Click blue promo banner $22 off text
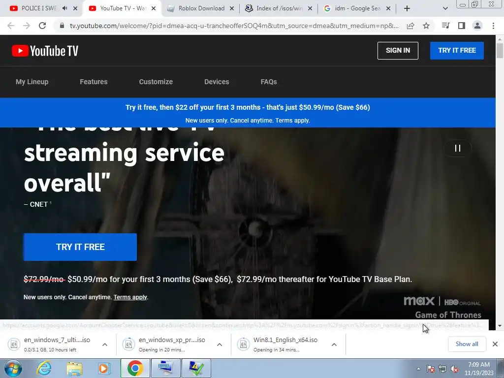Screen dimensions: 504x378 pos(248,107)
